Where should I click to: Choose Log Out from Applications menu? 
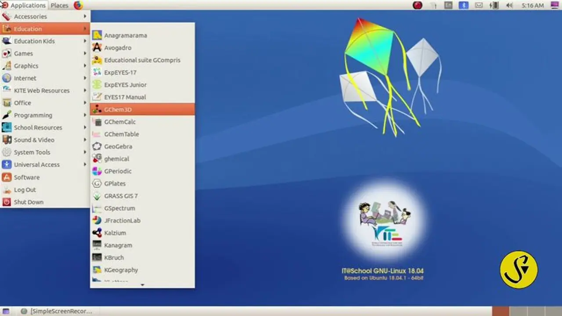click(25, 190)
